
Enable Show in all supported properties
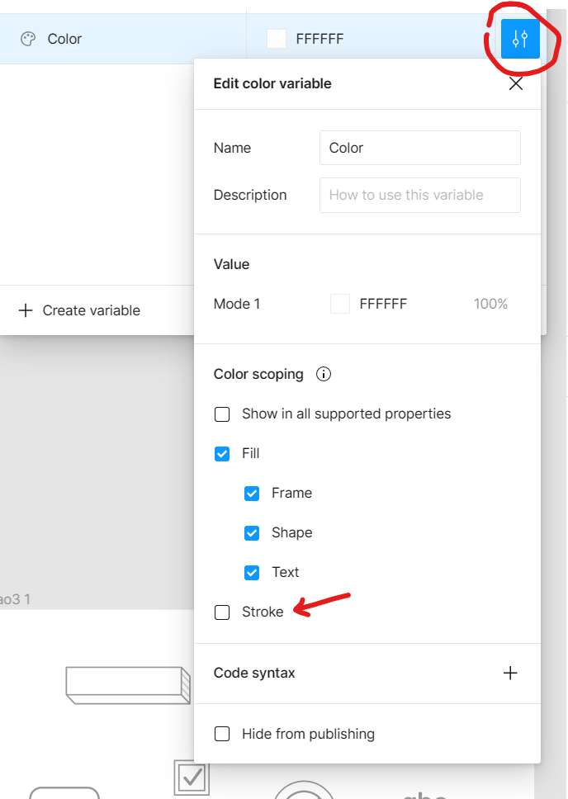coord(222,414)
